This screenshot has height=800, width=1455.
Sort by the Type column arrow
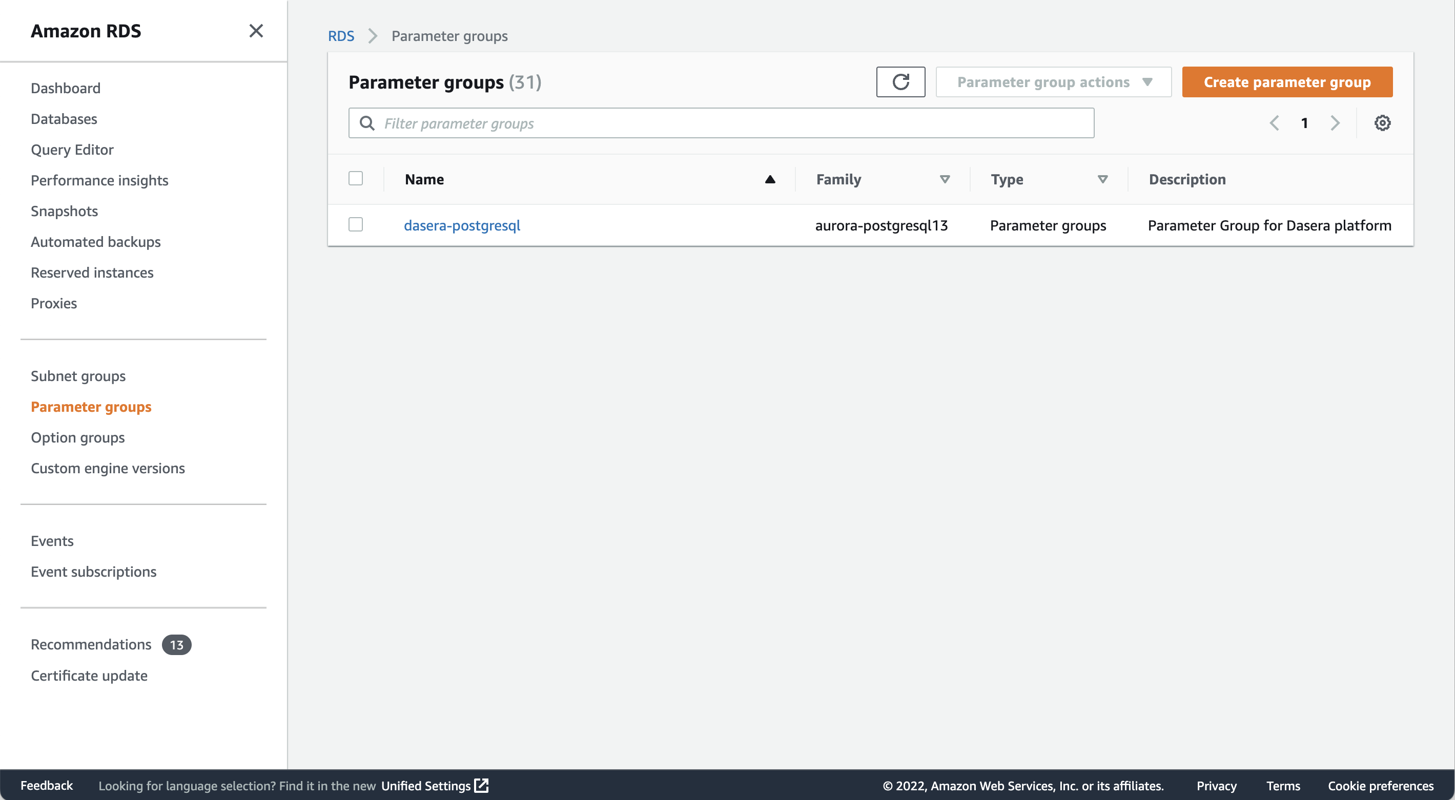[1102, 180]
